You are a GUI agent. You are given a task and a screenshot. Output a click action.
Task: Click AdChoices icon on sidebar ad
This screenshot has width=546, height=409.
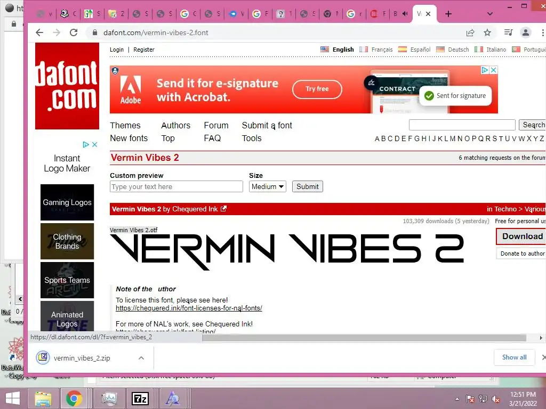coord(86,144)
